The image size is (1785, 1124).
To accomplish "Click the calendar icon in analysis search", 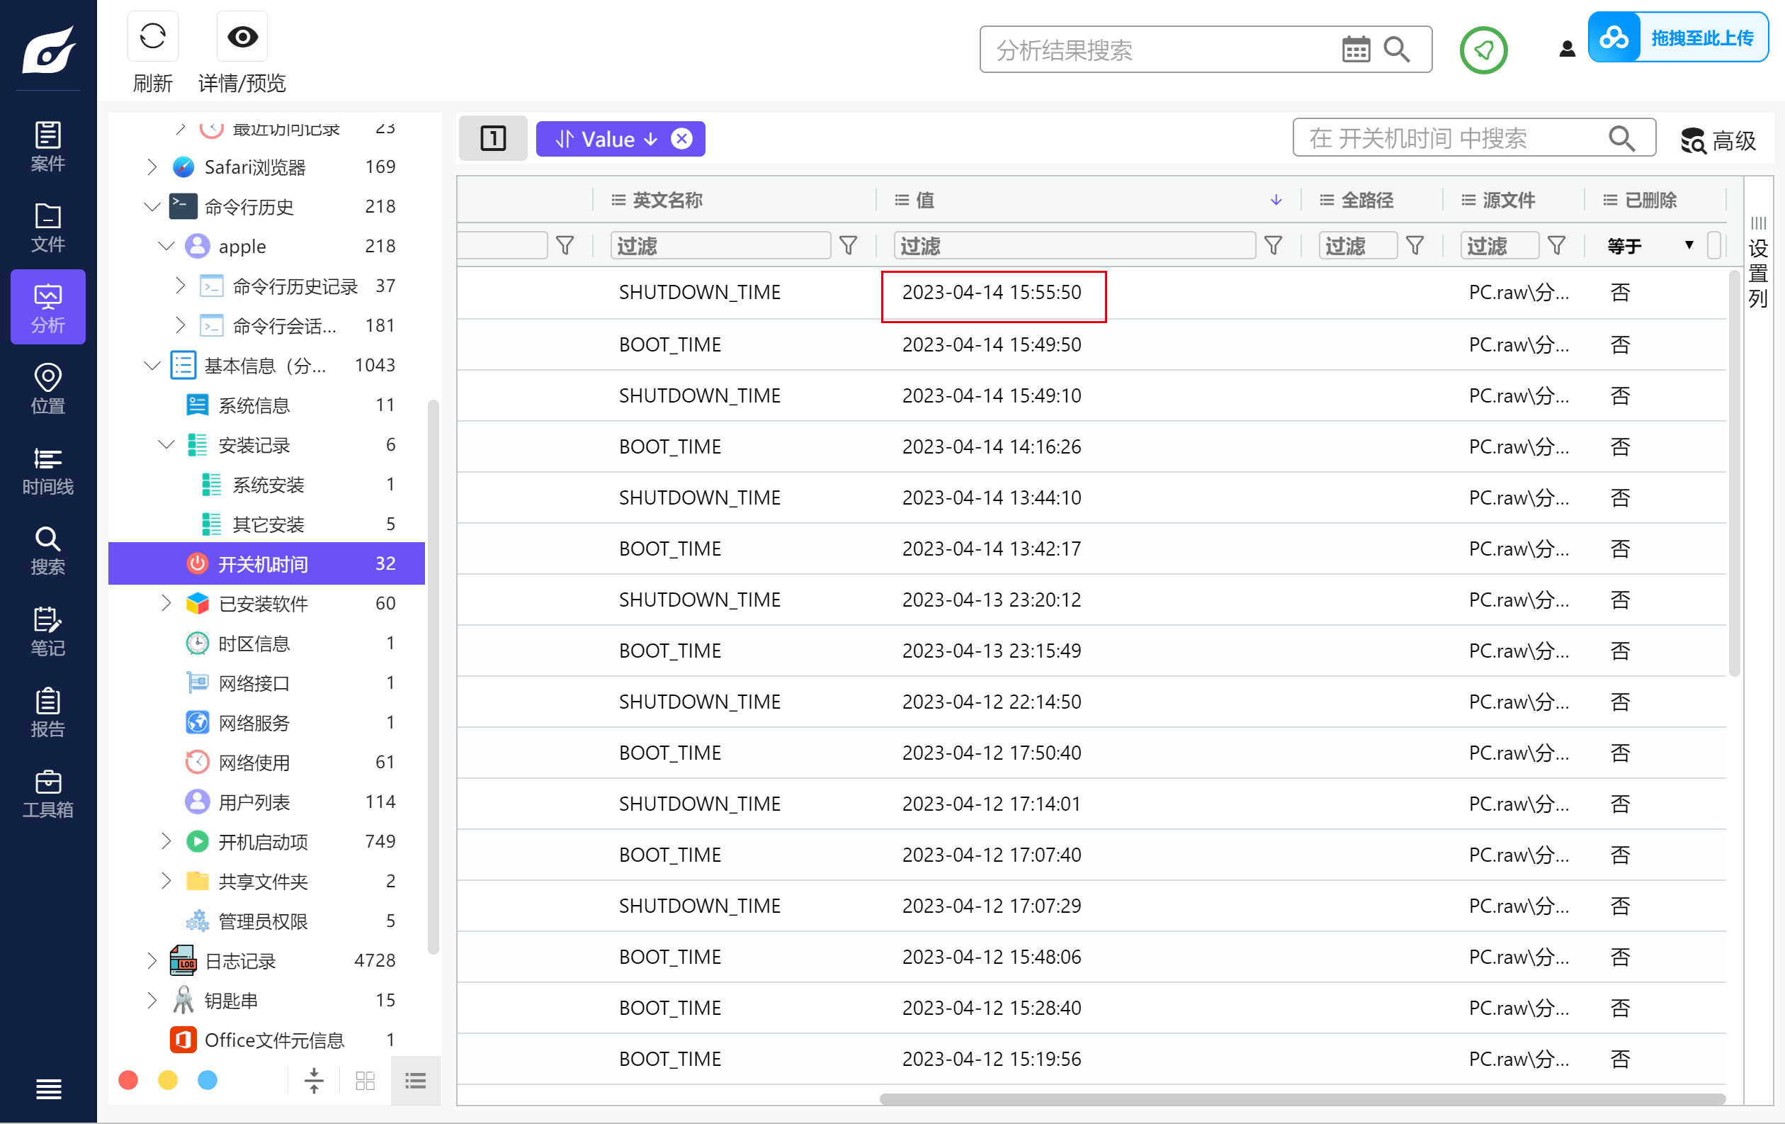I will (x=1356, y=50).
